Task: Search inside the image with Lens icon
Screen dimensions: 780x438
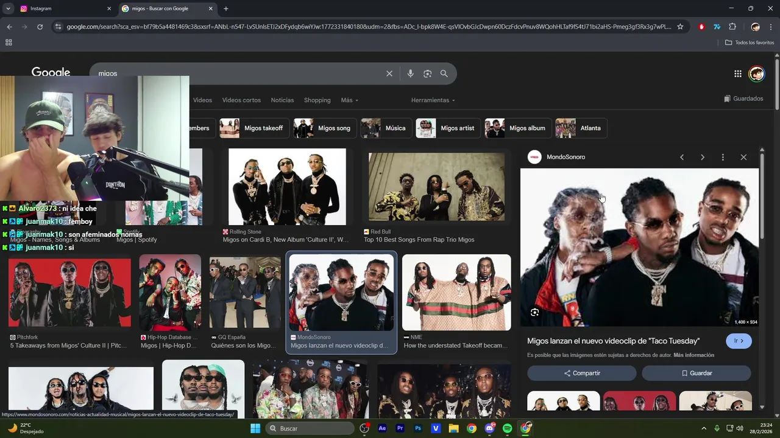Action: [x=534, y=312]
